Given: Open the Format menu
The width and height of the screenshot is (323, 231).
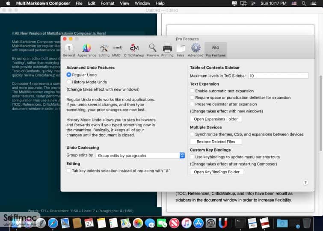Looking at the screenshot, I should click(107, 3).
